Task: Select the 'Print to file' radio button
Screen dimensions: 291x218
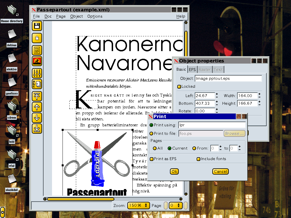Action: (151, 133)
